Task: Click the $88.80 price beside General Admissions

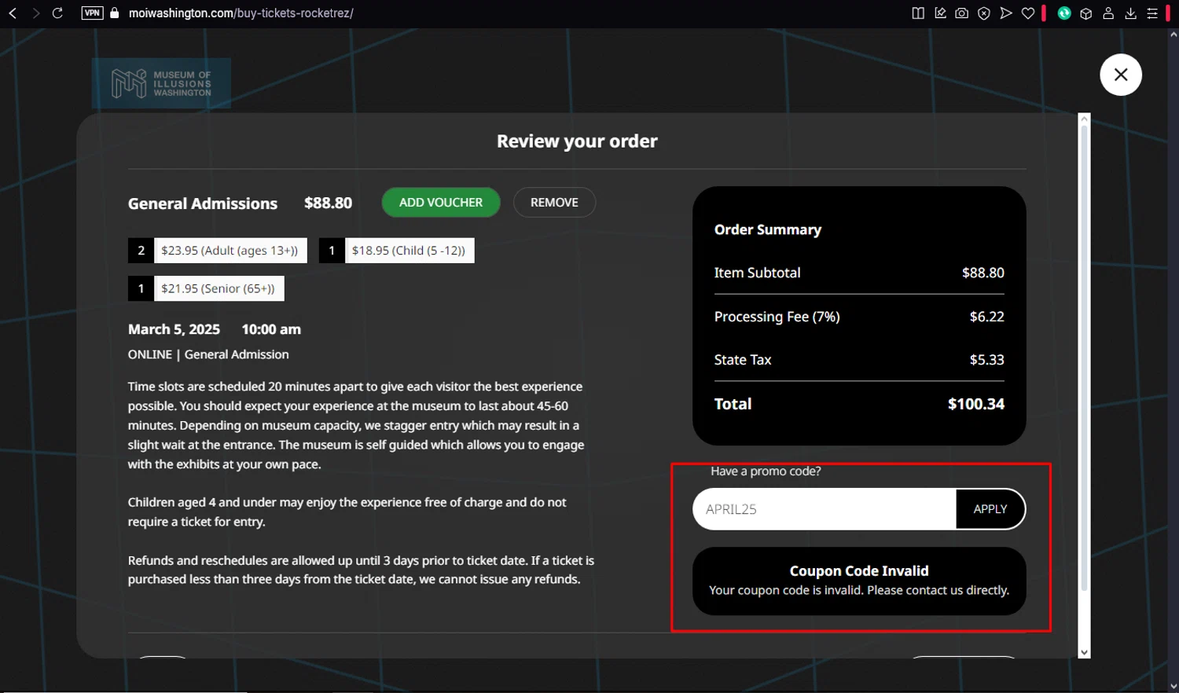Action: pos(329,203)
